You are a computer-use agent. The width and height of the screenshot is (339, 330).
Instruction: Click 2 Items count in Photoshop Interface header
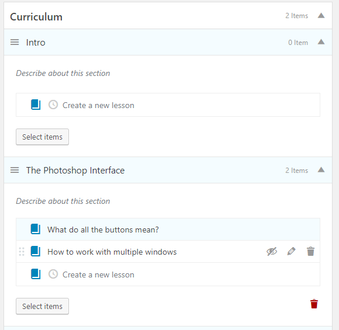click(297, 171)
